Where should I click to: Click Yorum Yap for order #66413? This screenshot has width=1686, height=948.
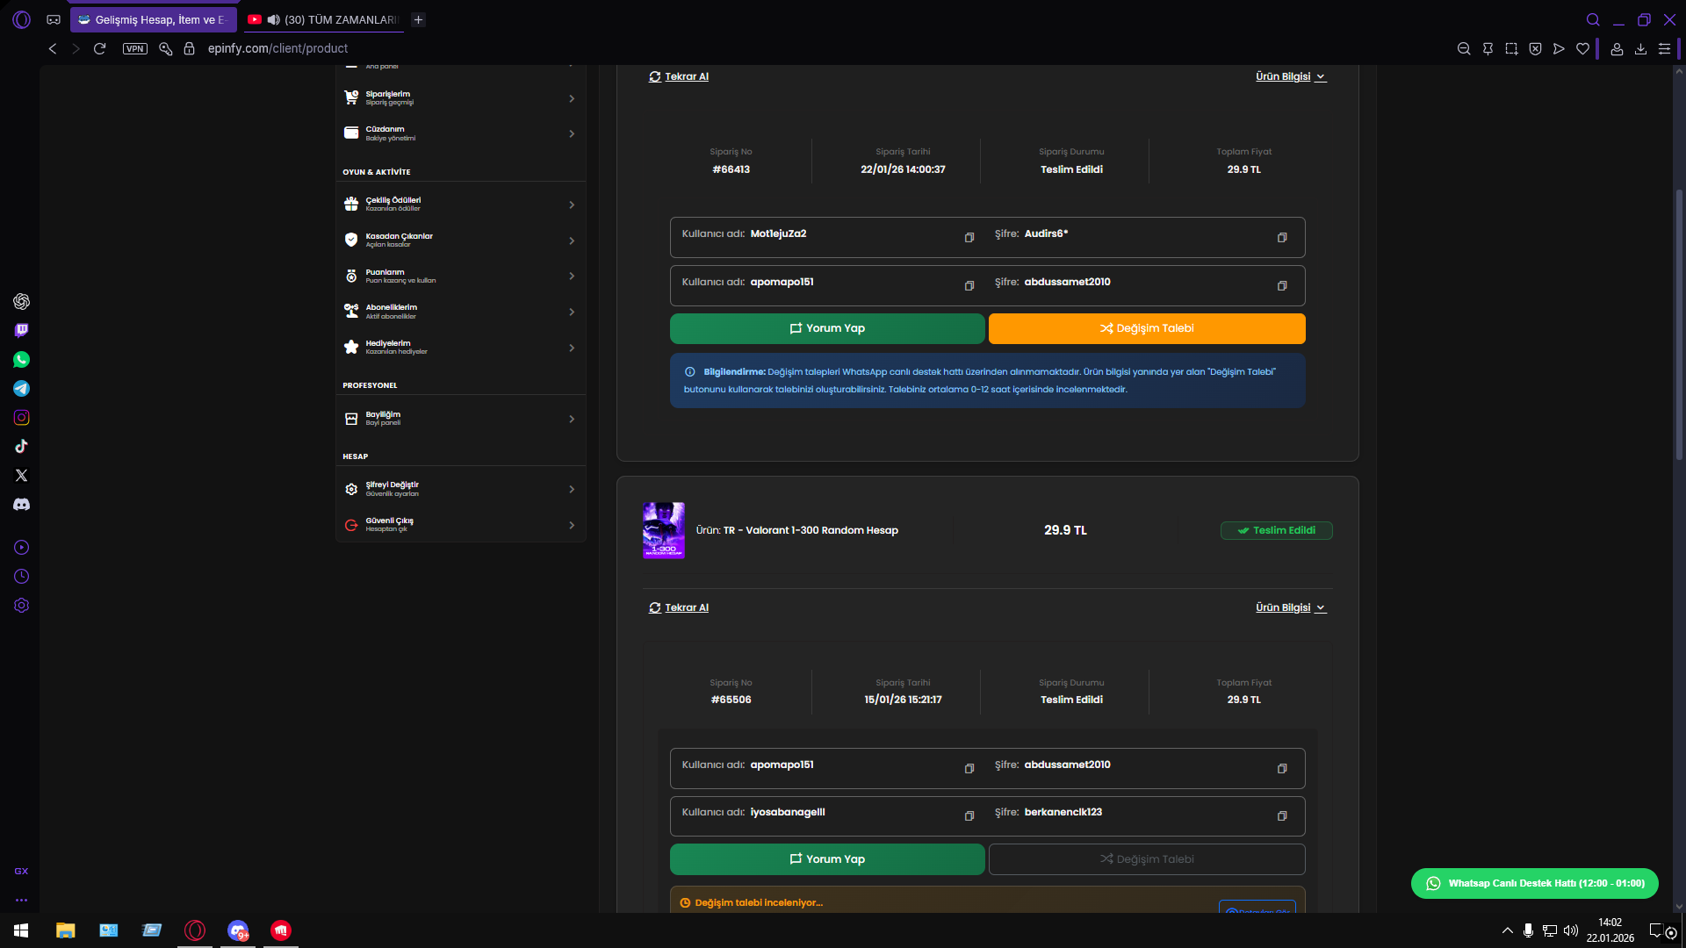click(827, 329)
